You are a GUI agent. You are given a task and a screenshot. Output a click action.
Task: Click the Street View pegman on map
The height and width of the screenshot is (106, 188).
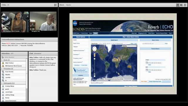95,55
